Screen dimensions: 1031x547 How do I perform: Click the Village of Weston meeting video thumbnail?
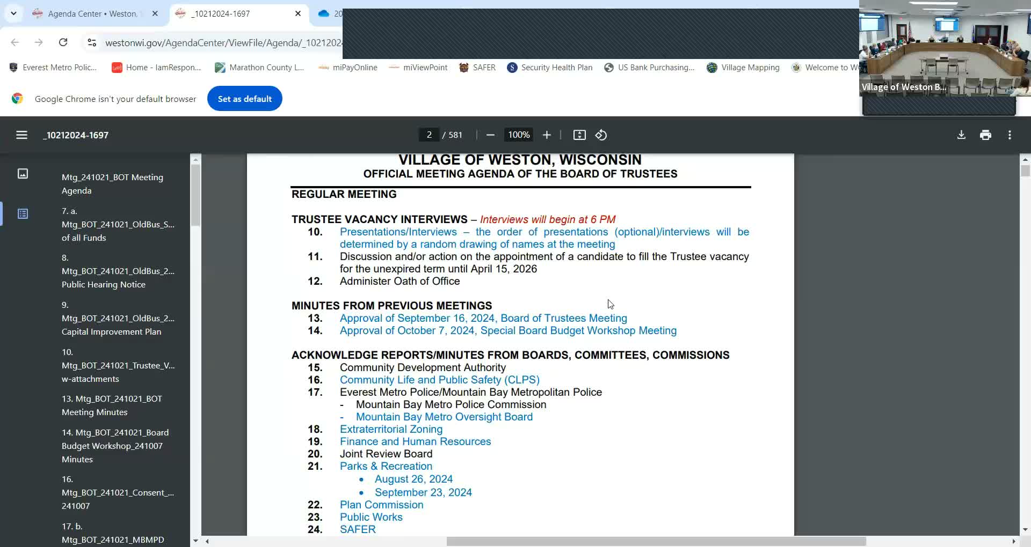pyautogui.click(x=945, y=48)
